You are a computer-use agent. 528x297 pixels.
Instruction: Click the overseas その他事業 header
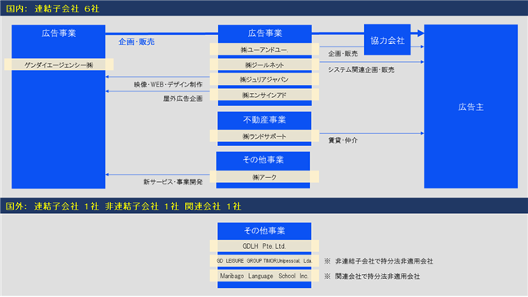(x=264, y=231)
